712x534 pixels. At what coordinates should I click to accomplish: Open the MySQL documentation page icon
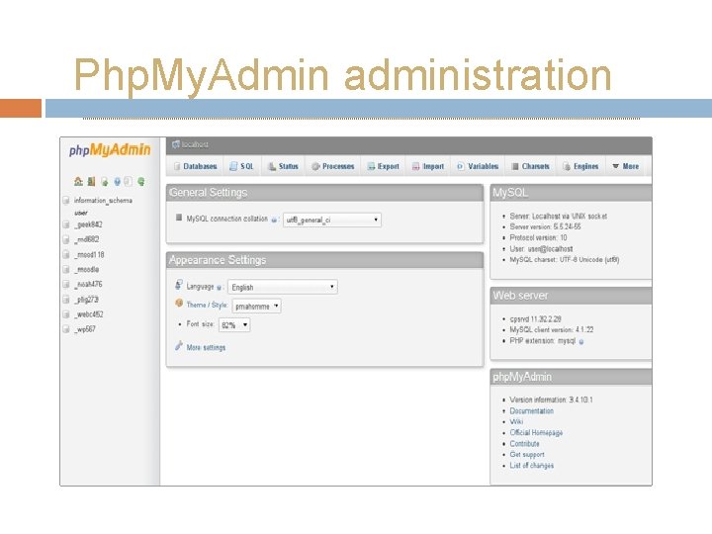click(129, 182)
